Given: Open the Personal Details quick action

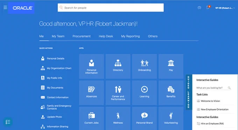Looking at the screenshot, I should point(56,59).
